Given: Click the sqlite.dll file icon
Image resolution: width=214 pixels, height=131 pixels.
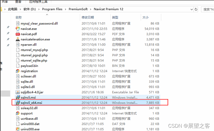Looking at the screenshot, I should click(x=18, y=82).
